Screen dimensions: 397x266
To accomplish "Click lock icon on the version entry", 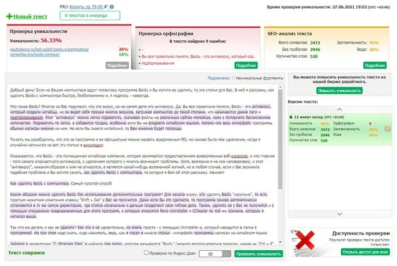I will point(291,117).
